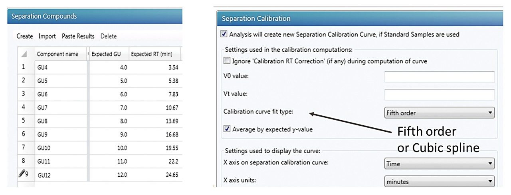Click the V0 value input field
511x195 pixels.
coord(439,77)
